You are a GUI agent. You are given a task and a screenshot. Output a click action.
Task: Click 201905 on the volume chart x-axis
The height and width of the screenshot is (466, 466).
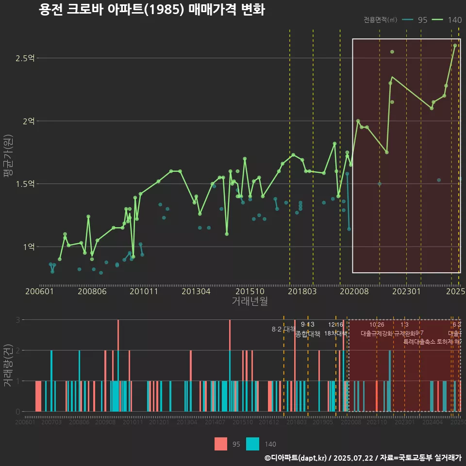tap(323, 422)
